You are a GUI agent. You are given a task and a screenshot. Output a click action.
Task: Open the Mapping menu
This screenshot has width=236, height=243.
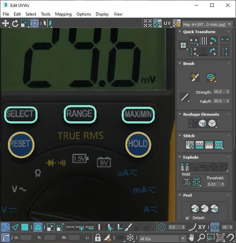[x=63, y=14]
